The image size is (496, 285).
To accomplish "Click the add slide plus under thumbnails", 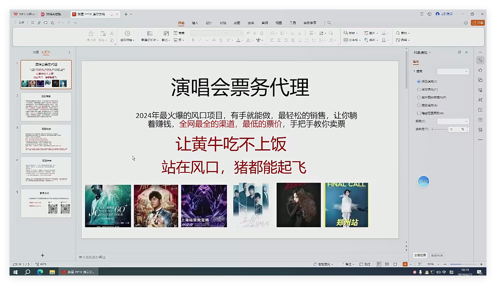I will 43,255.
